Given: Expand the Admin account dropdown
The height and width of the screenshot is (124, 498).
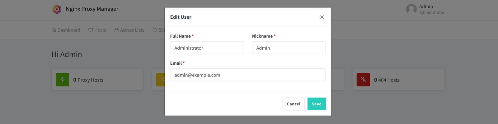Looking at the screenshot, I should [425, 9].
